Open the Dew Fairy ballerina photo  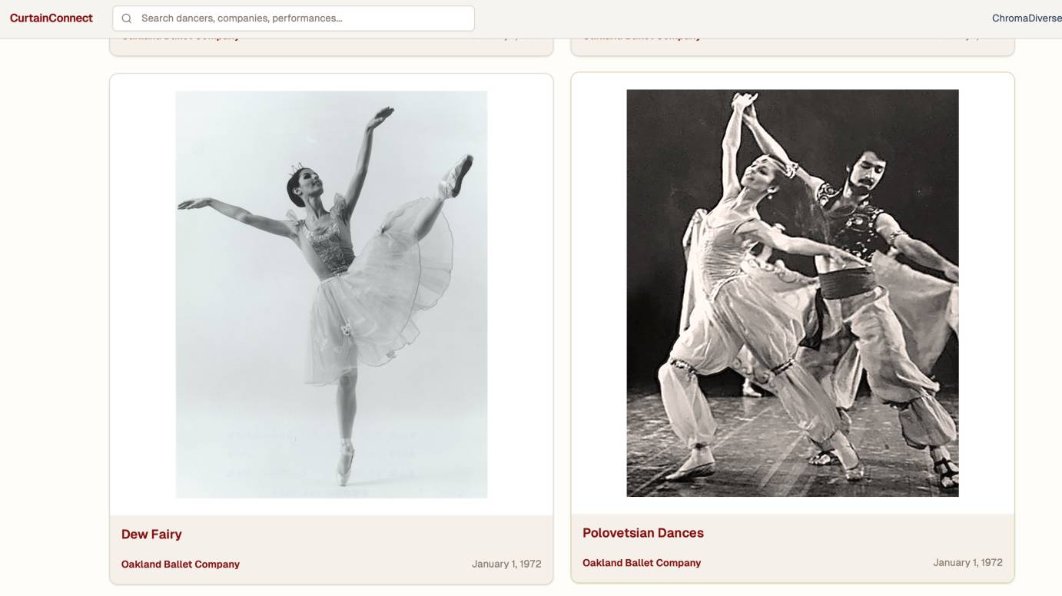(331, 294)
